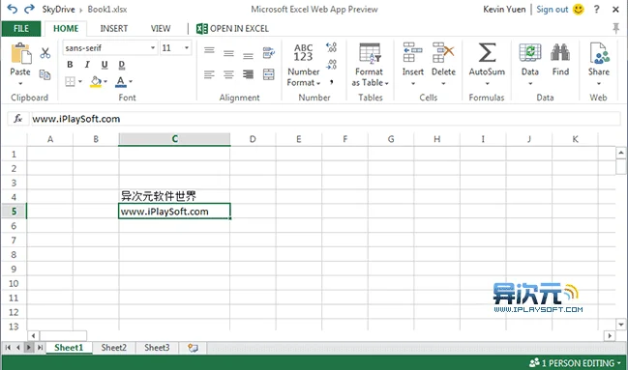The width and height of the screenshot is (628, 370).
Task: Apply yellow fill color
Action: point(96,81)
